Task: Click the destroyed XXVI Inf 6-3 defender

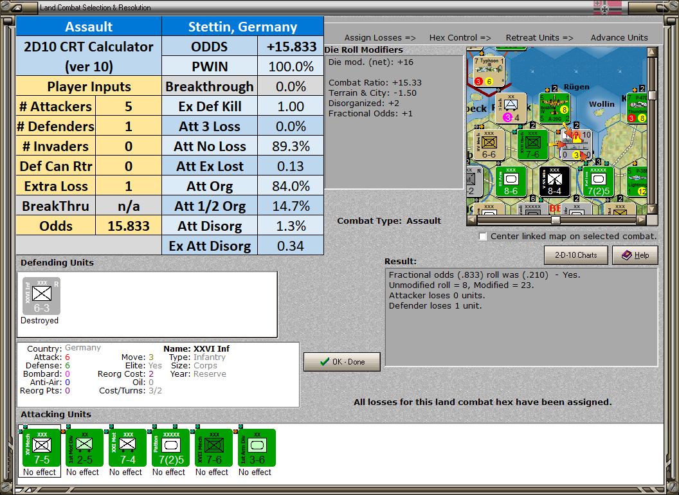Action: pyautogui.click(x=42, y=296)
